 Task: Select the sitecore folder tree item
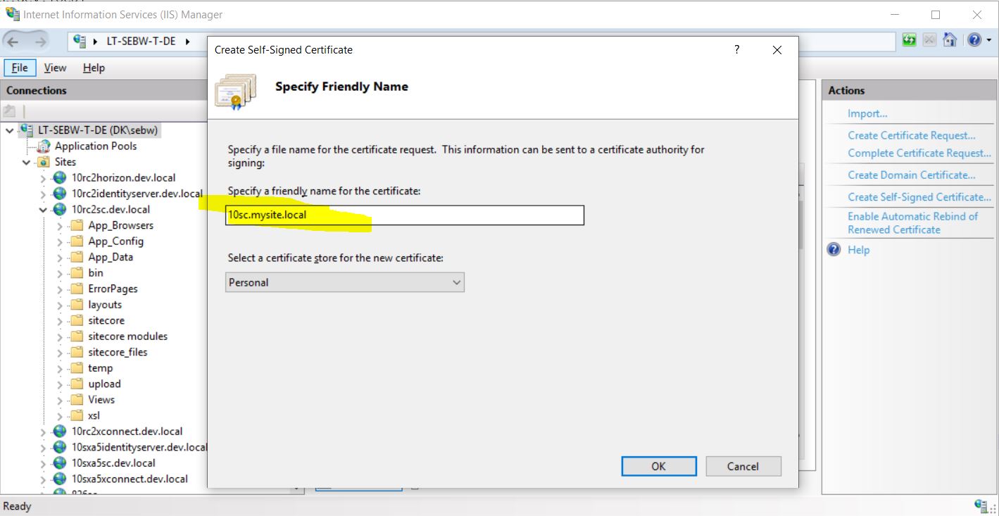[x=106, y=320]
